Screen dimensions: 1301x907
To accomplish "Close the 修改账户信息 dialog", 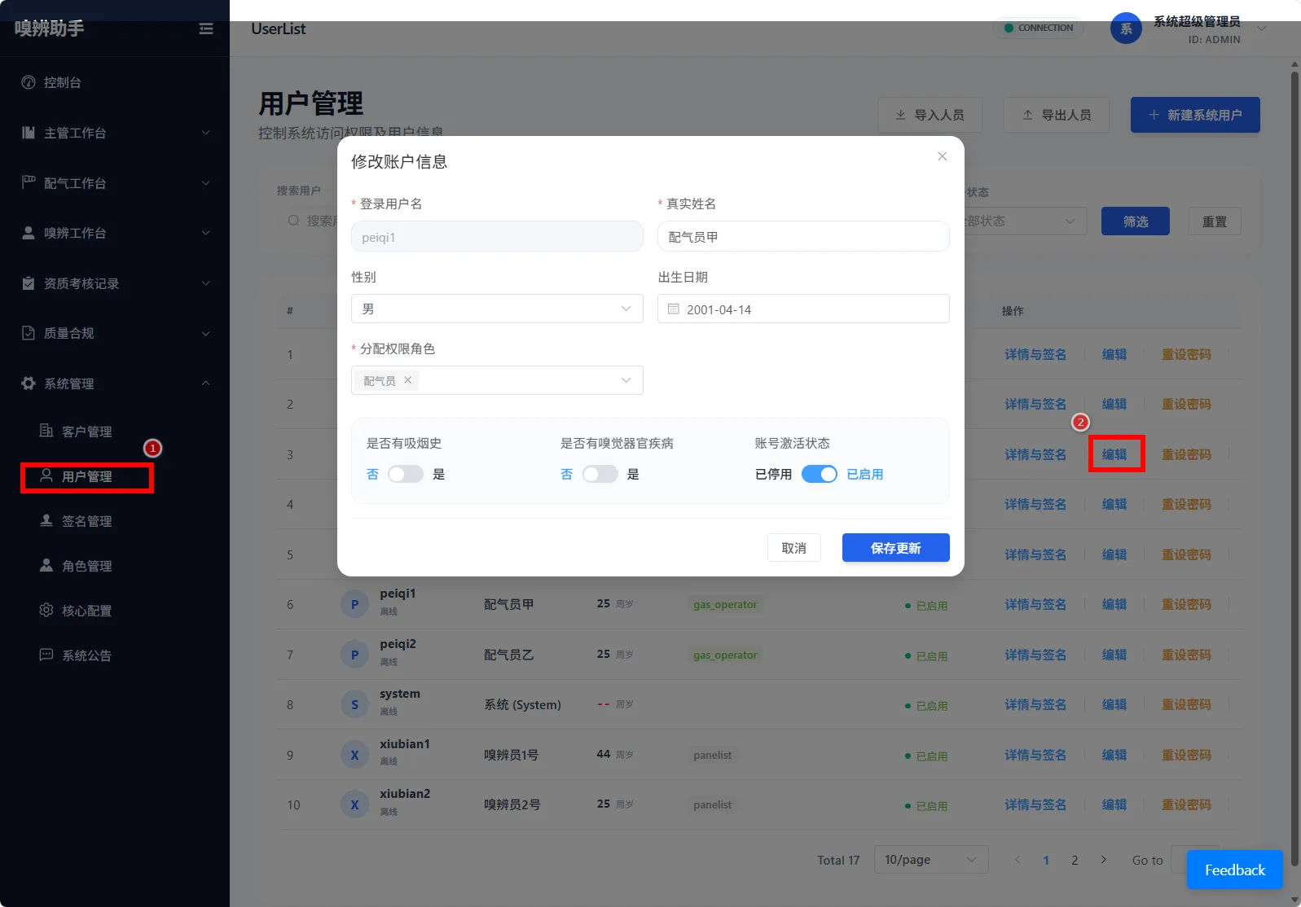I will tap(942, 156).
